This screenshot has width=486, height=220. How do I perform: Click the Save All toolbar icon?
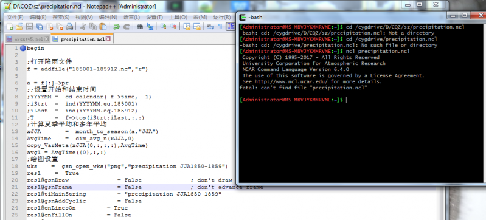pos(40,27)
